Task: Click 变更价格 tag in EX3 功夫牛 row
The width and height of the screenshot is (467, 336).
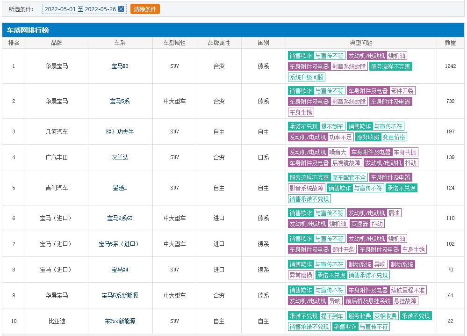Action: [x=394, y=137]
